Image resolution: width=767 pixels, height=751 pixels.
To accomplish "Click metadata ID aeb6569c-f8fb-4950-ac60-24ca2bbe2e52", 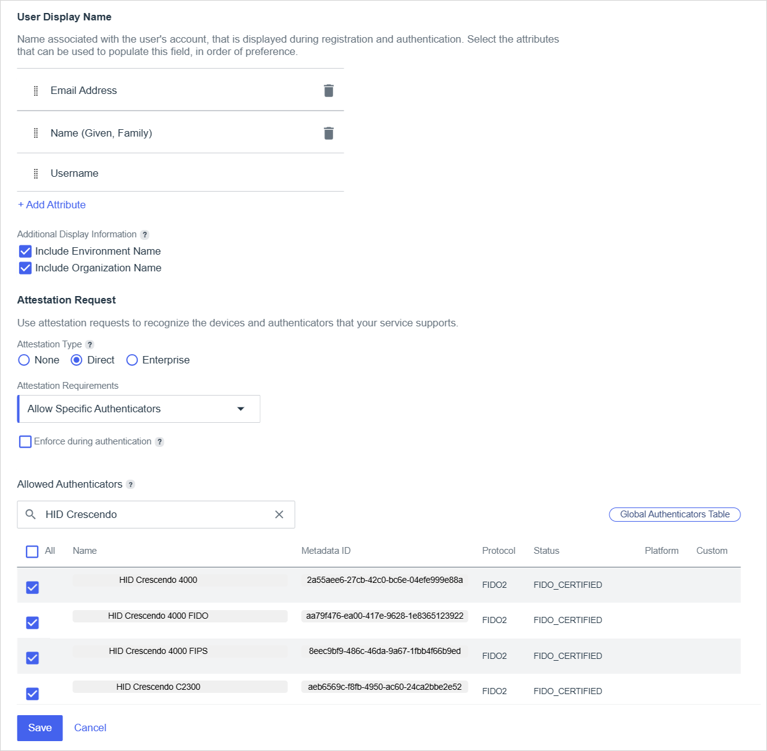I will 384,687.
